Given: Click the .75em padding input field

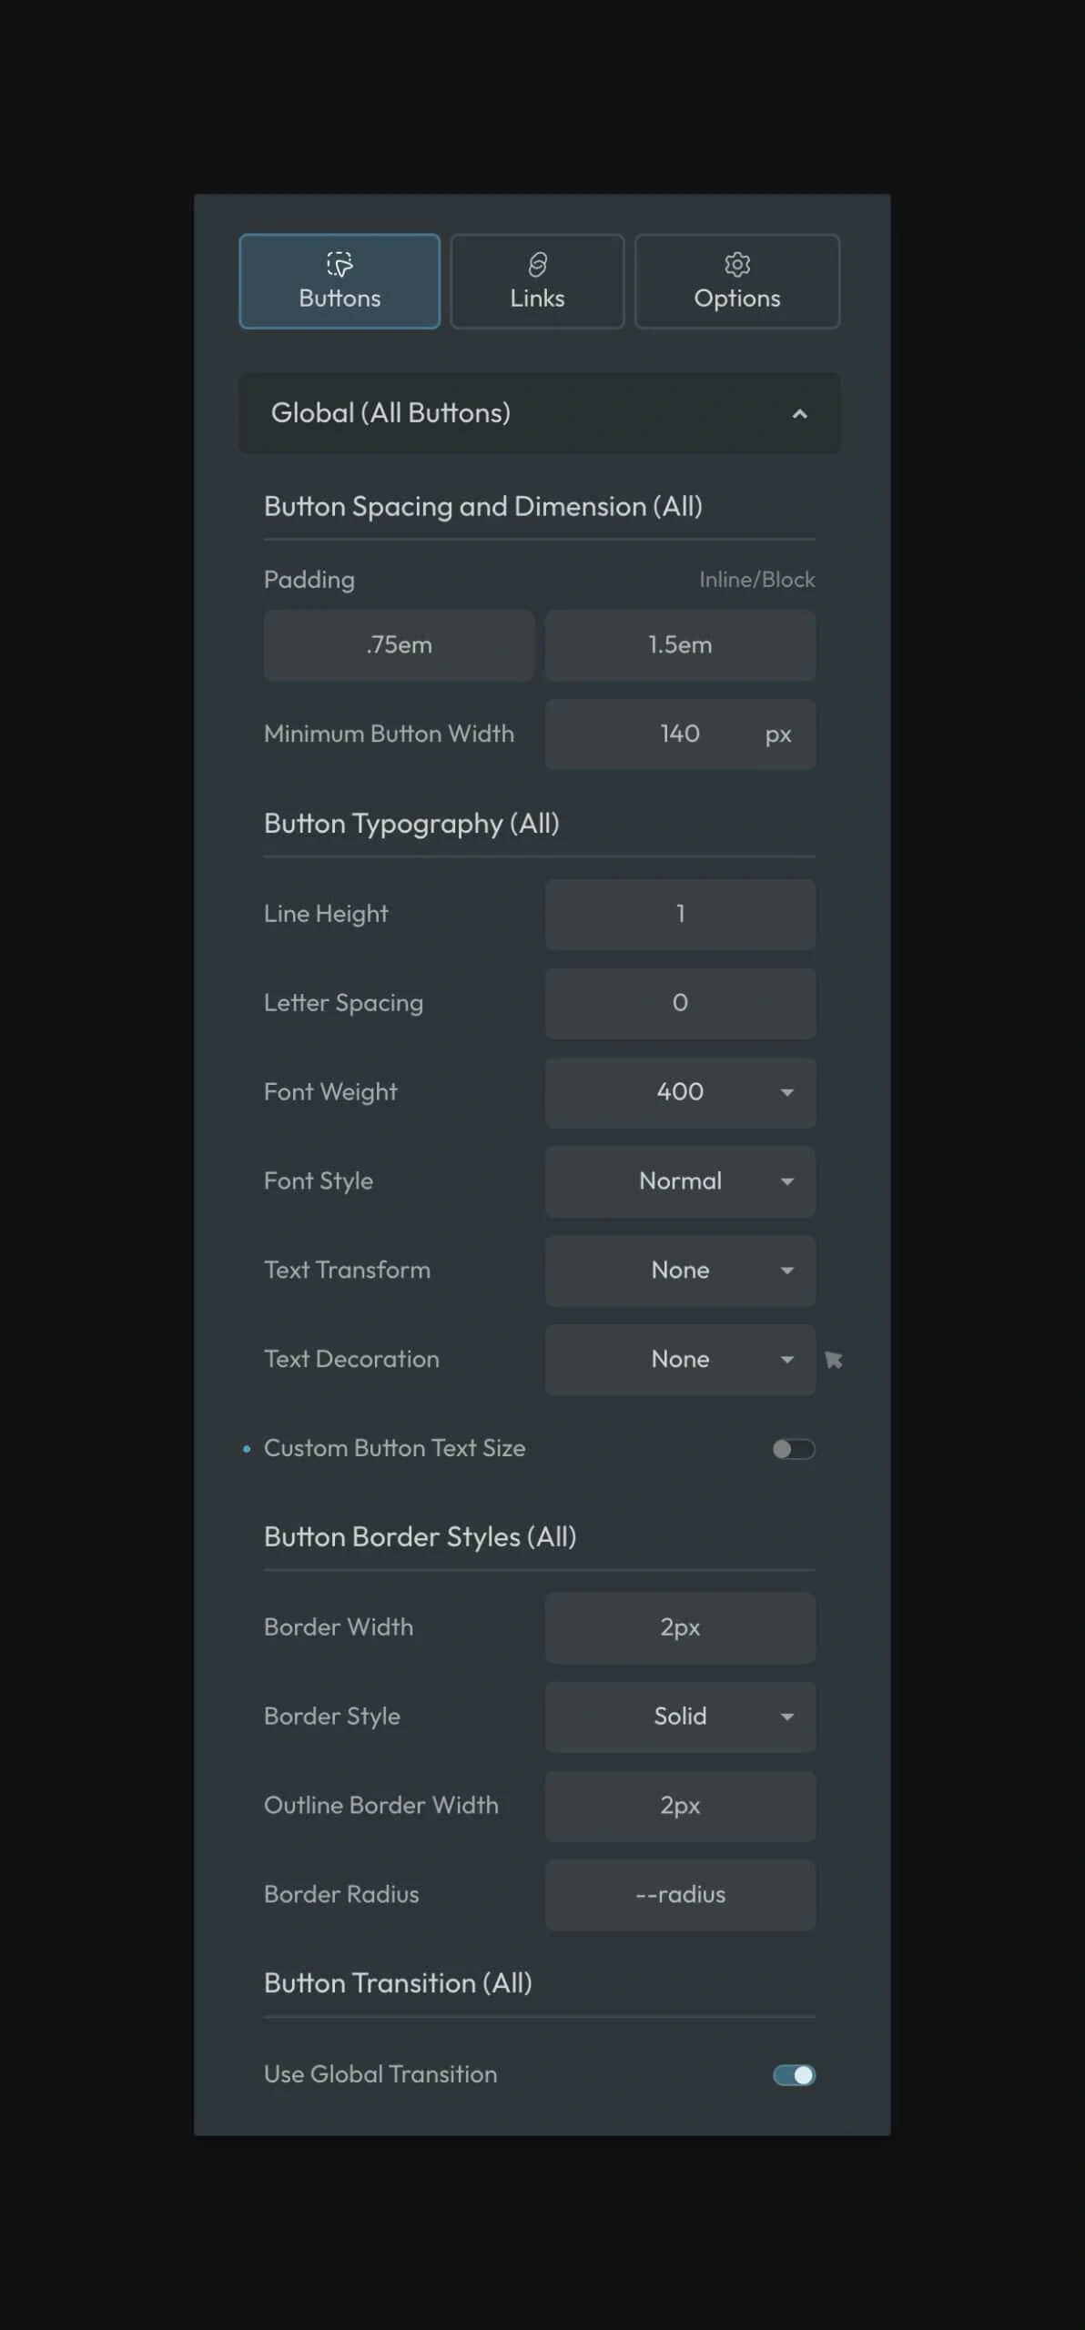Looking at the screenshot, I should point(399,645).
